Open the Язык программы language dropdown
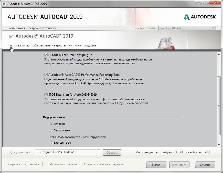 click(x=187, y=28)
